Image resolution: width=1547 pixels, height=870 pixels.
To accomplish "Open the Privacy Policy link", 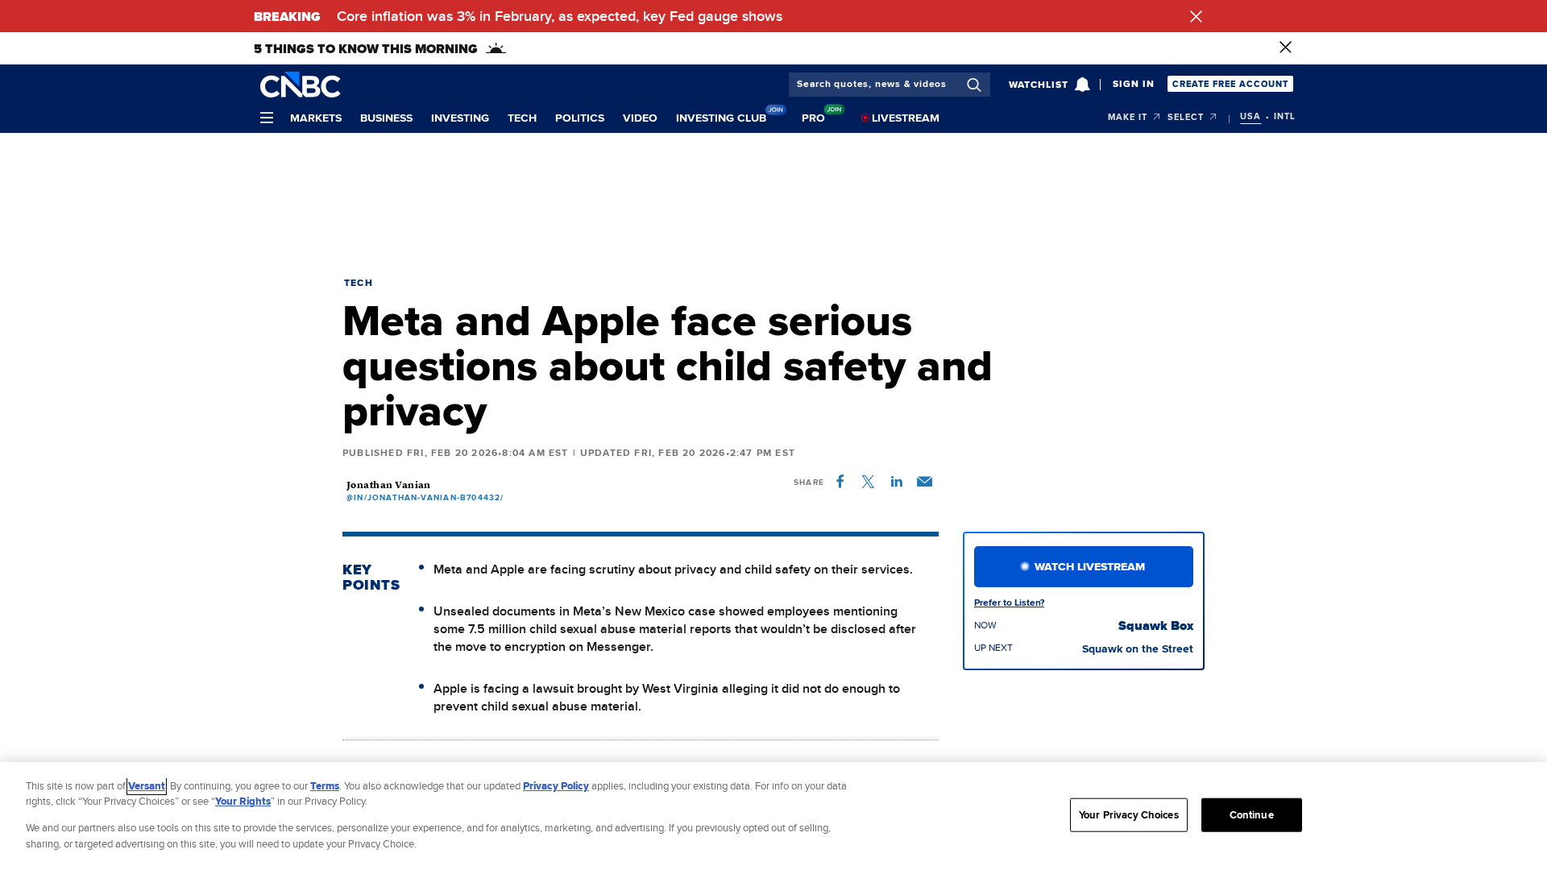I will [x=555, y=786].
